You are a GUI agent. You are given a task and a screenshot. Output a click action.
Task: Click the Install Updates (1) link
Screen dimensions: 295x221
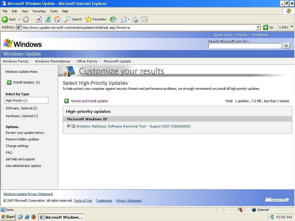tap(27, 82)
